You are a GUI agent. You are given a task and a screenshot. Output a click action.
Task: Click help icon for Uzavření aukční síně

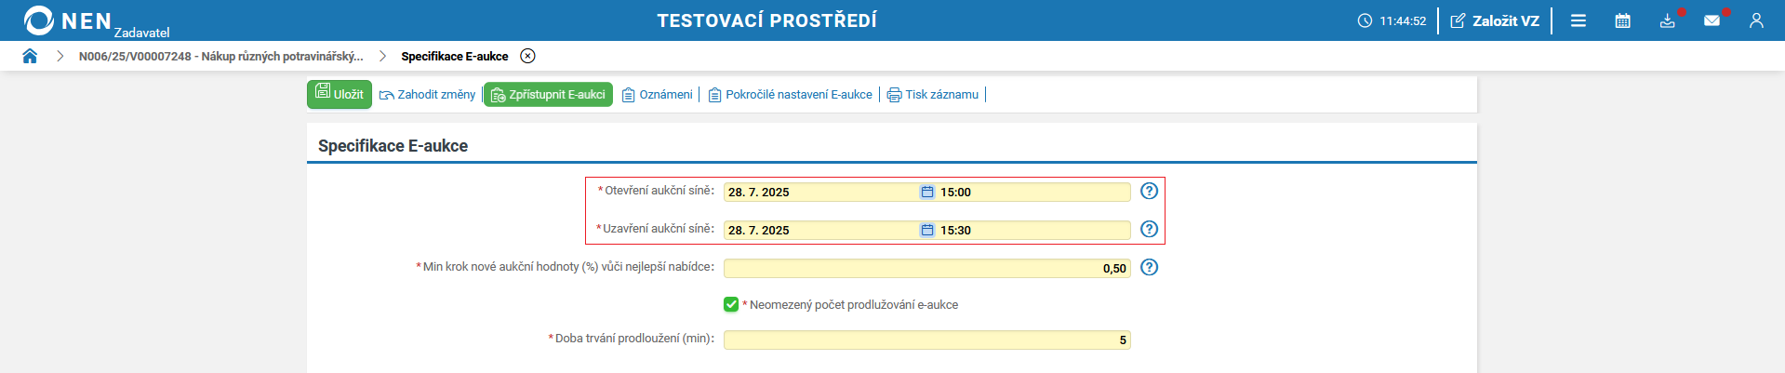1150,229
